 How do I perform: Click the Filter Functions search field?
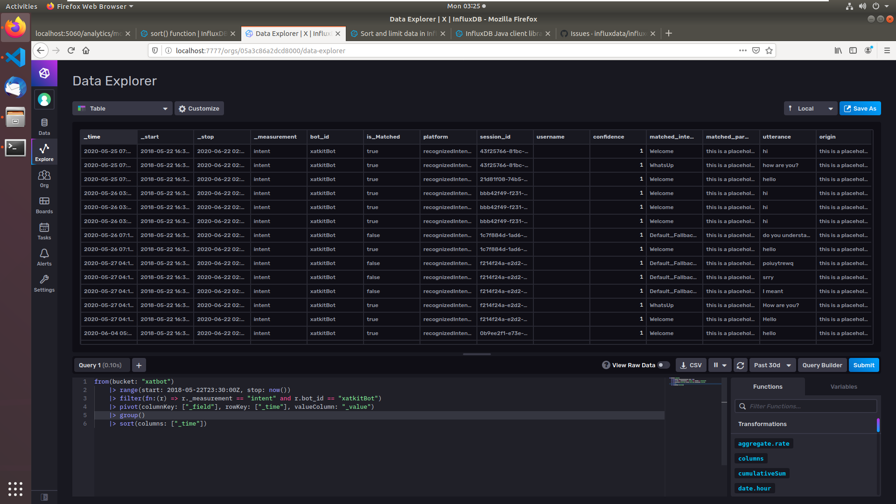click(806, 406)
